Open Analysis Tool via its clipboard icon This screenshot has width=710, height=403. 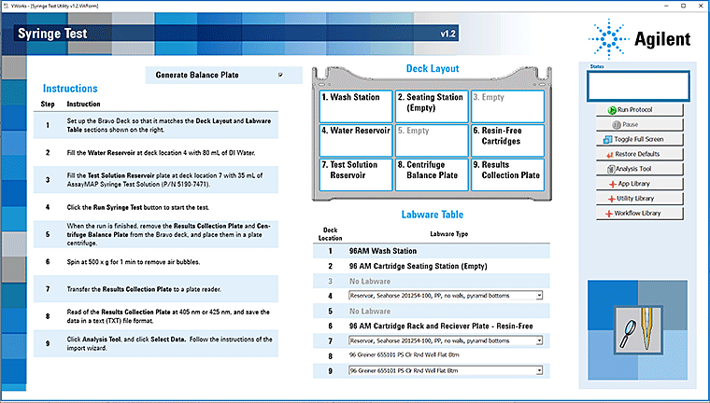[x=611, y=169]
